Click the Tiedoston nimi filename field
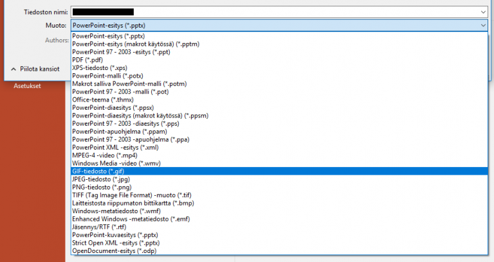This screenshot has height=262, width=494. click(277, 12)
